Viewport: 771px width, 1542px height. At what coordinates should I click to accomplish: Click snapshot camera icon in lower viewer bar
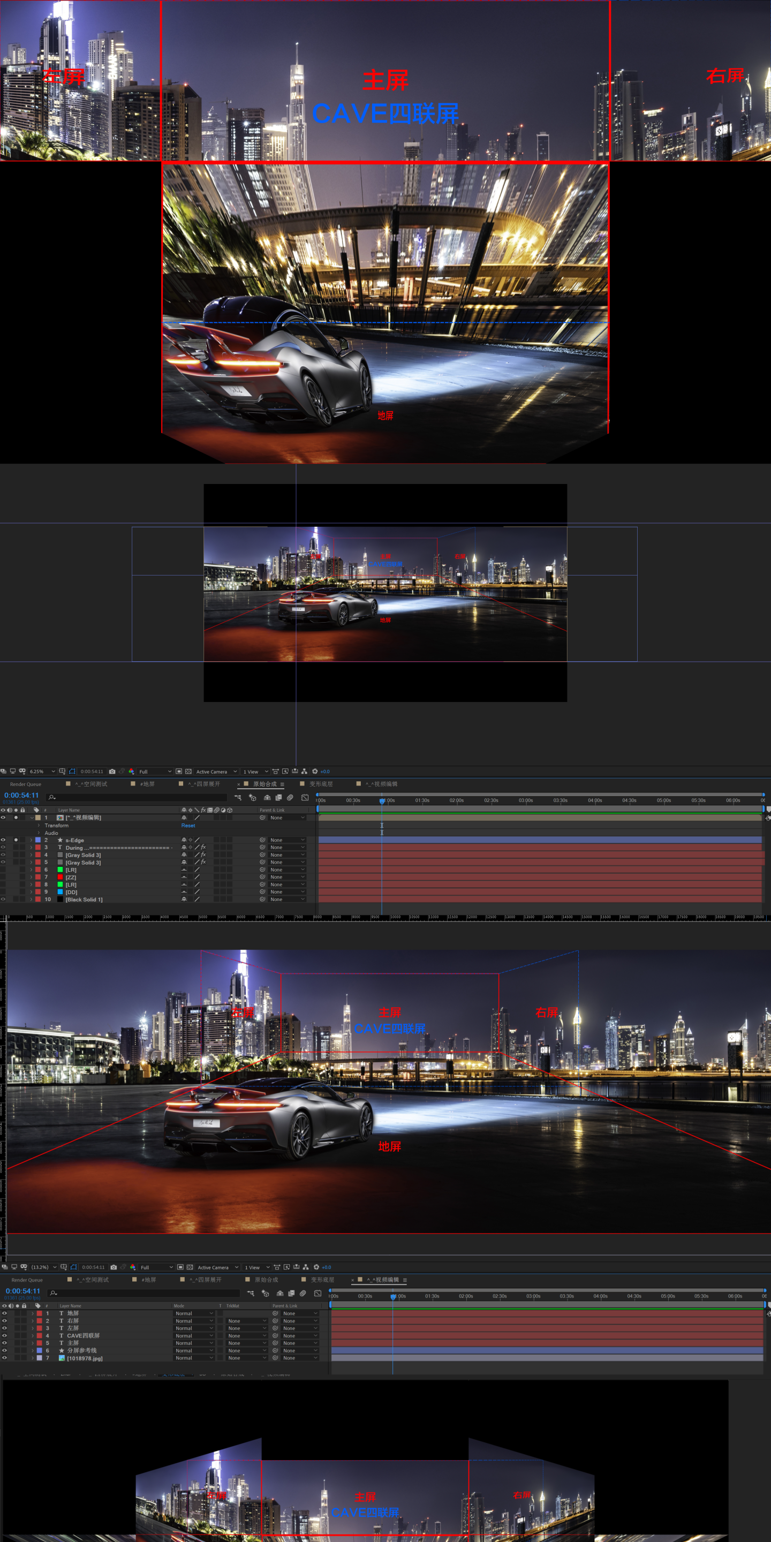coord(114,1267)
